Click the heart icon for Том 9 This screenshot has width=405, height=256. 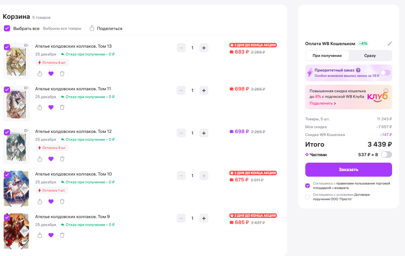coord(51,235)
